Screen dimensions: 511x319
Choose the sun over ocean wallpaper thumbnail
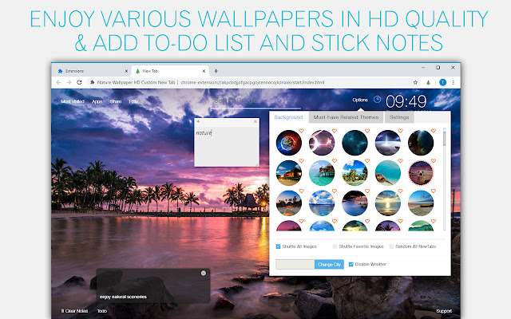click(x=388, y=203)
